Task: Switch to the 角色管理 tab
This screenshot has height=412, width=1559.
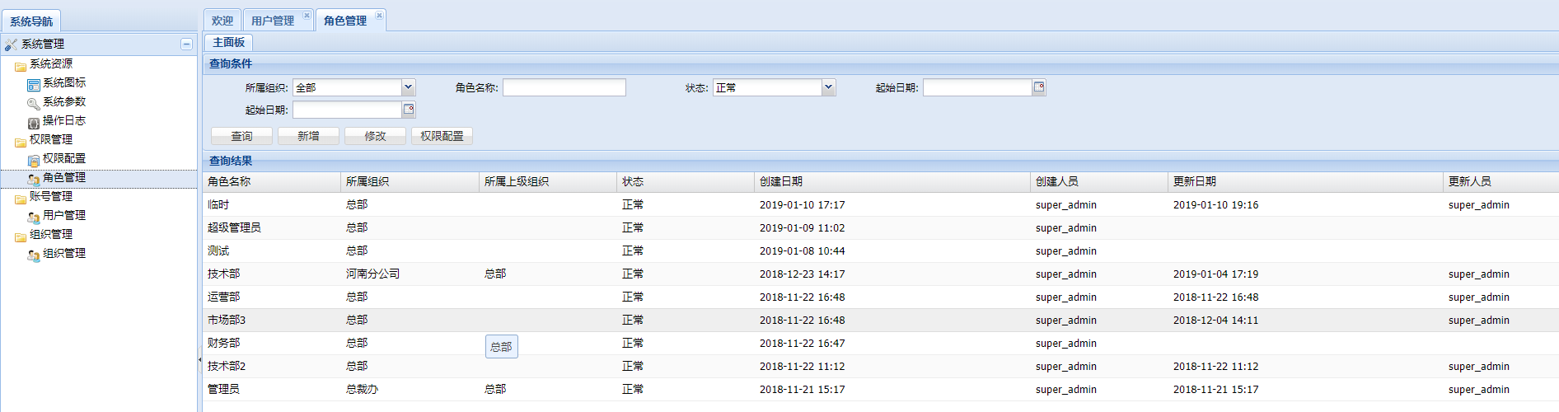Action: pyautogui.click(x=345, y=21)
